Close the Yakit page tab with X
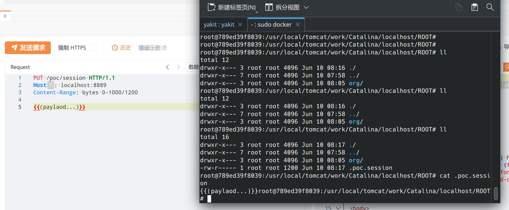Viewport: 509px width, 210px height. (5, 16)
